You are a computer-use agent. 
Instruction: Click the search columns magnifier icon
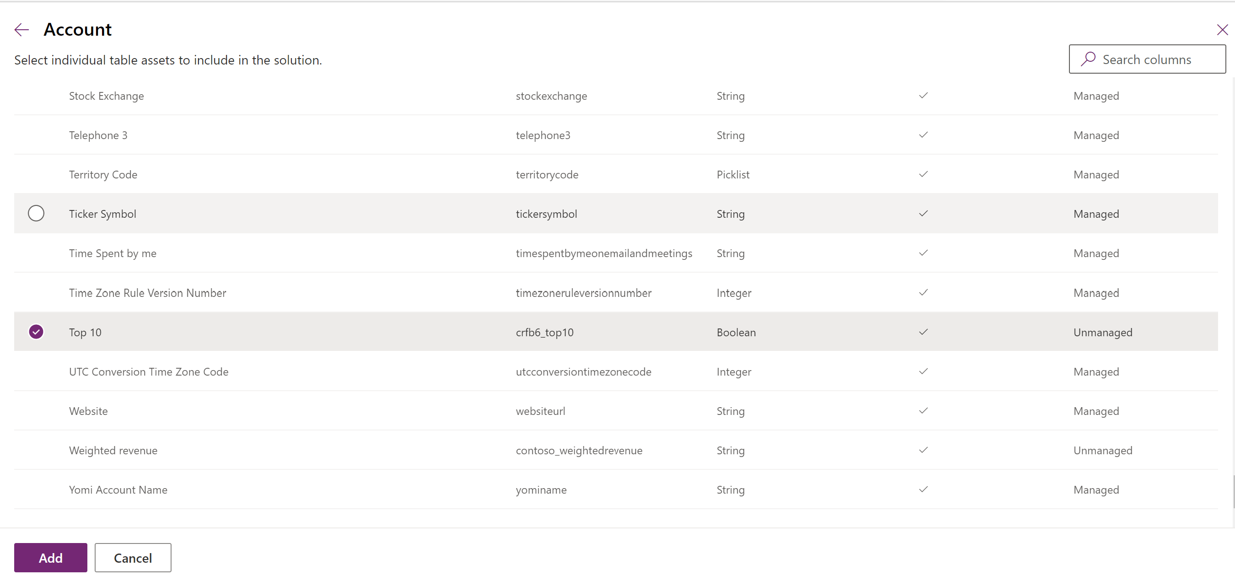coord(1086,59)
